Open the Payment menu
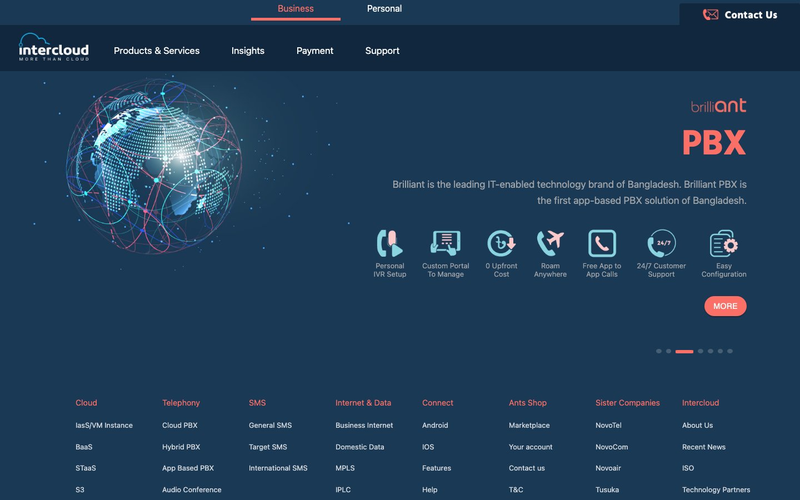 click(315, 51)
